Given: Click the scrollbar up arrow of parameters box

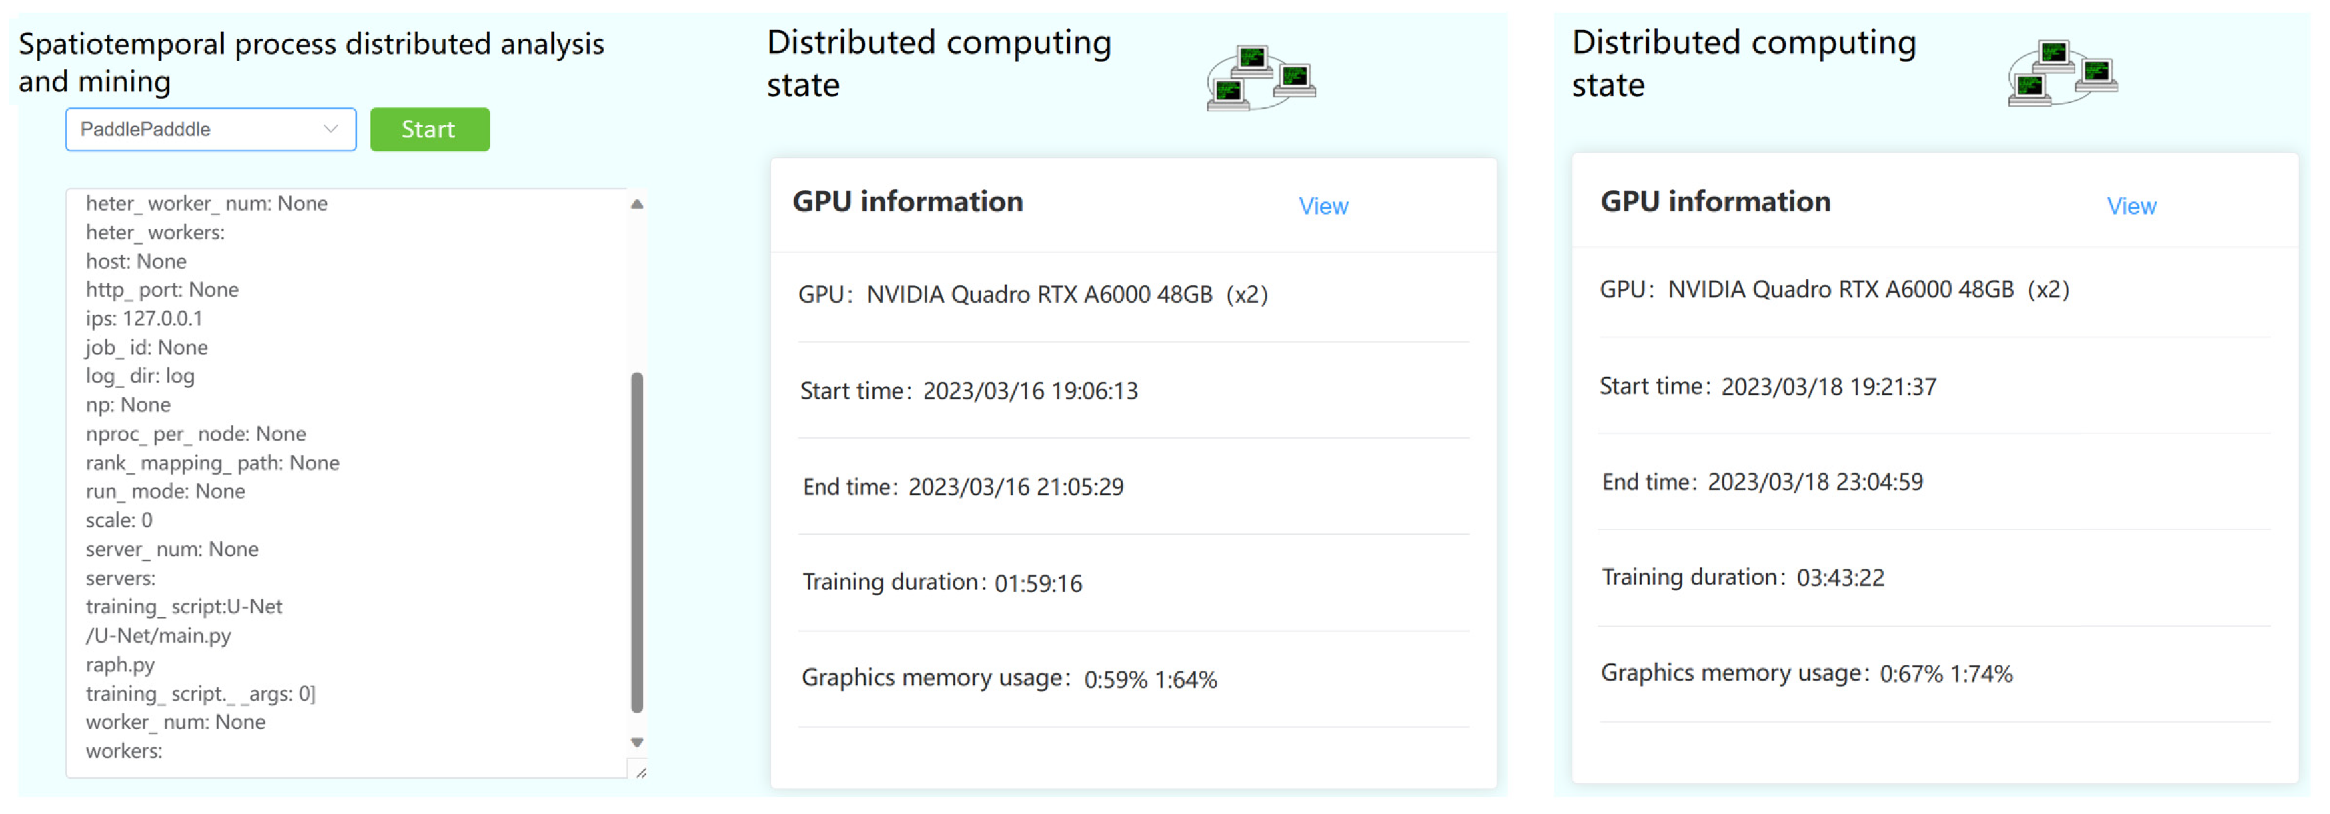Looking at the screenshot, I should coord(638,203).
